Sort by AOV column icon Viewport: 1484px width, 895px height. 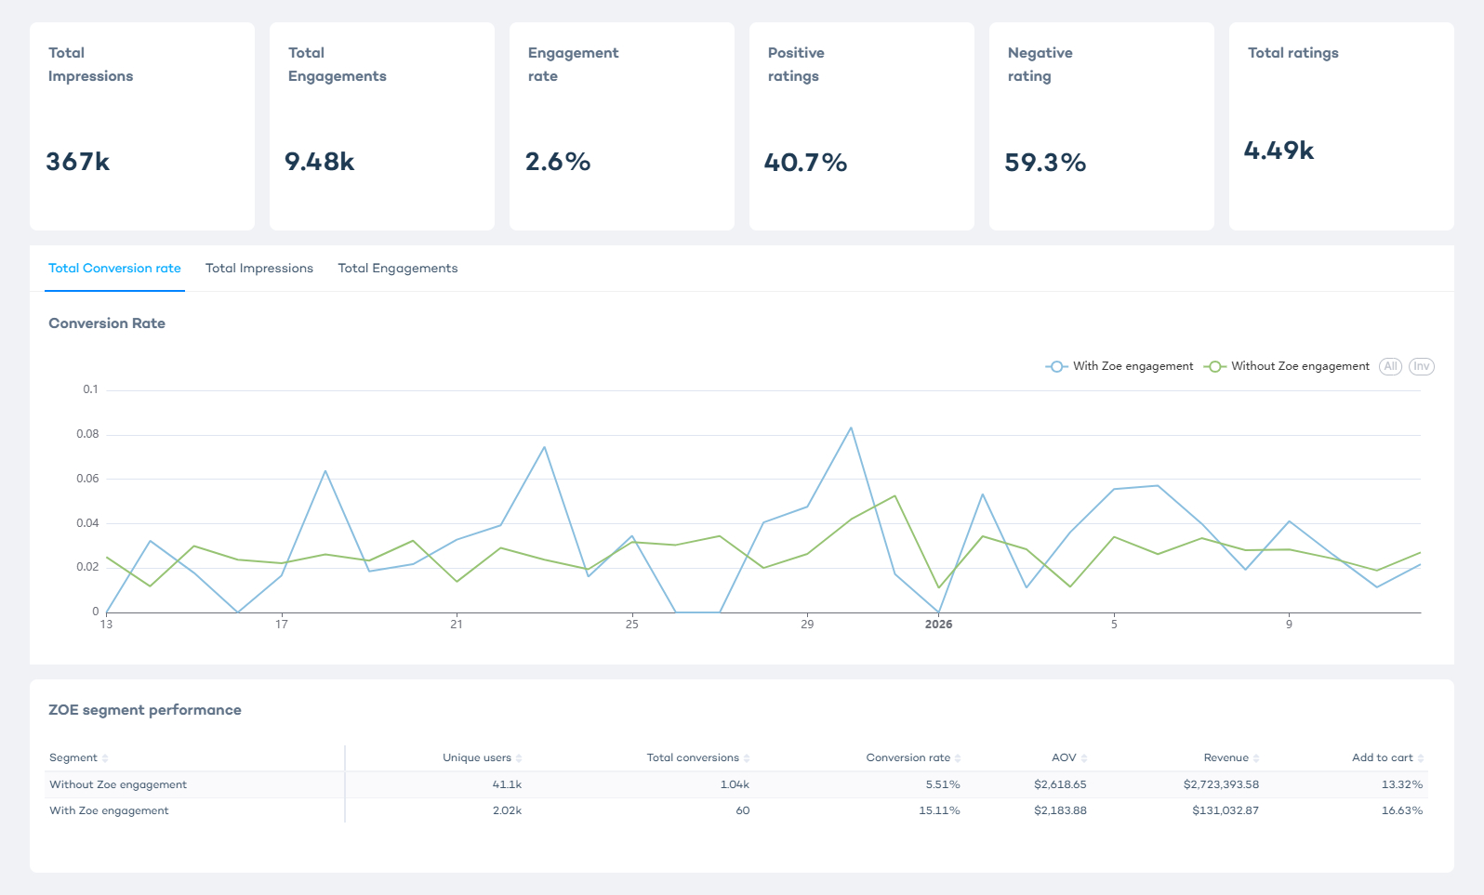(x=1084, y=758)
